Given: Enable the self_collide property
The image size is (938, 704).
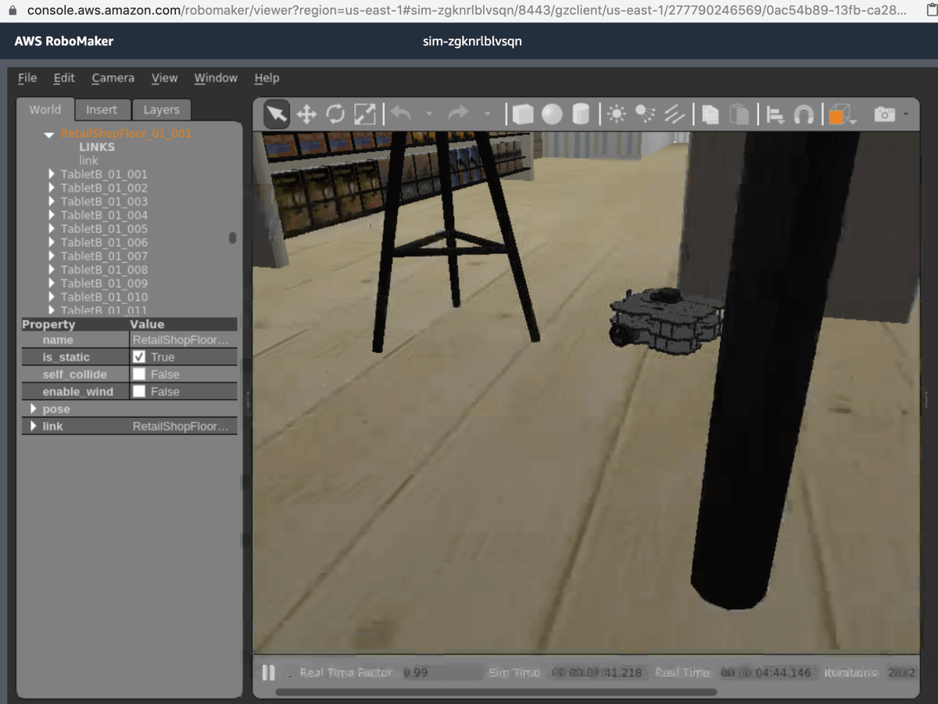Looking at the screenshot, I should tap(138, 374).
